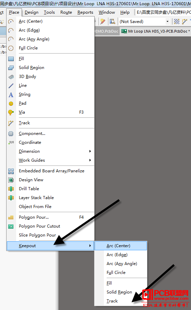The height and width of the screenshot is (310, 191).
Task: Click the String letter A icon
Action: [x=11, y=94]
